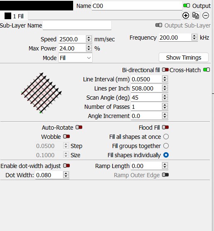214x231 pixels.
Task: Add a new sub-layer with the plus icon
Action: 186,15
